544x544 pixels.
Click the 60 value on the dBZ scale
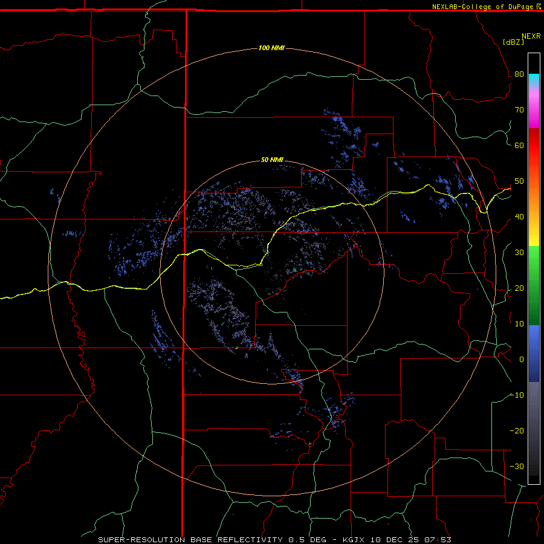519,145
